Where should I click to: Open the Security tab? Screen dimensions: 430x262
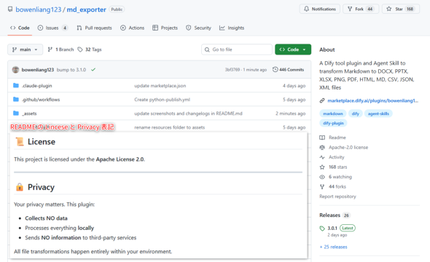pos(198,28)
